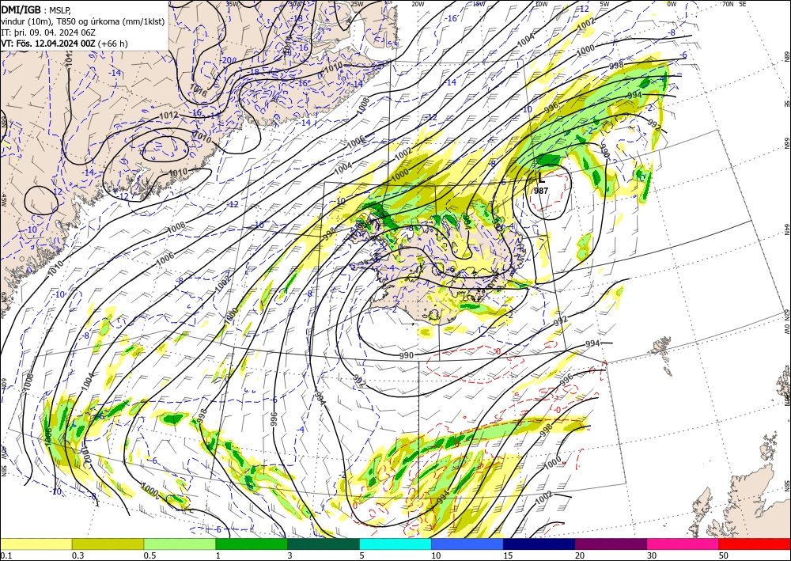Click the '1016' isobar label over Greenland

pos(198,89)
